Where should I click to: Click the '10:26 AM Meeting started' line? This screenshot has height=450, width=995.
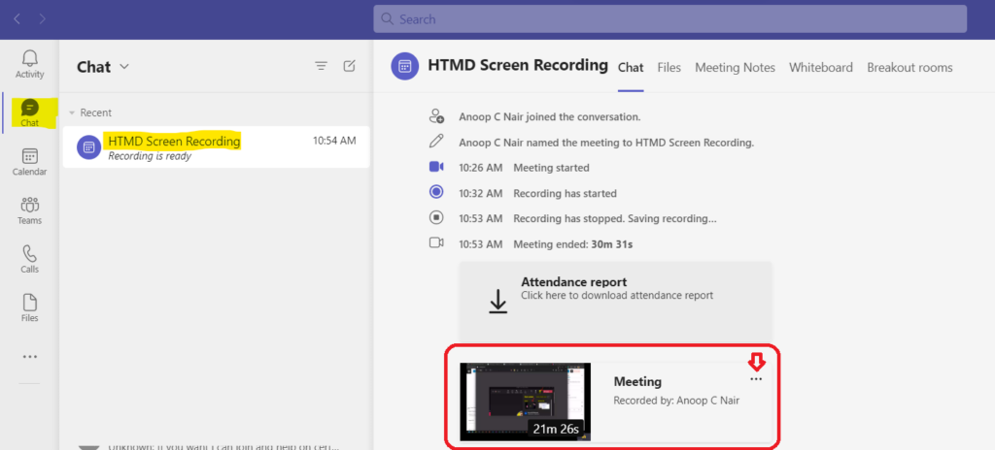pyautogui.click(x=524, y=168)
